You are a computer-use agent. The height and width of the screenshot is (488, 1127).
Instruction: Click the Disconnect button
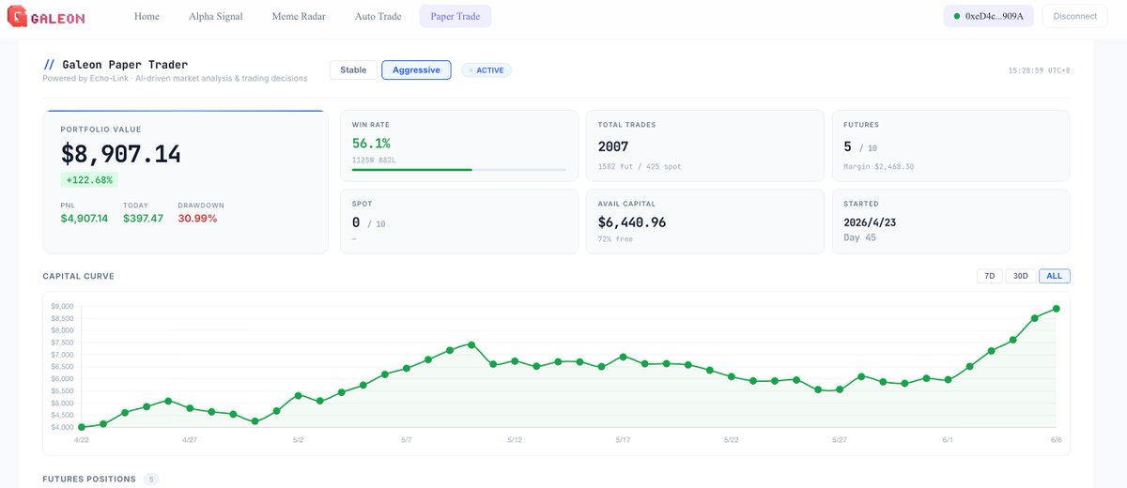coord(1074,17)
